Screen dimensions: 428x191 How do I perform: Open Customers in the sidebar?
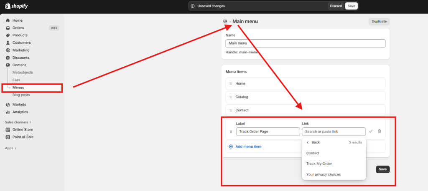pos(22,43)
